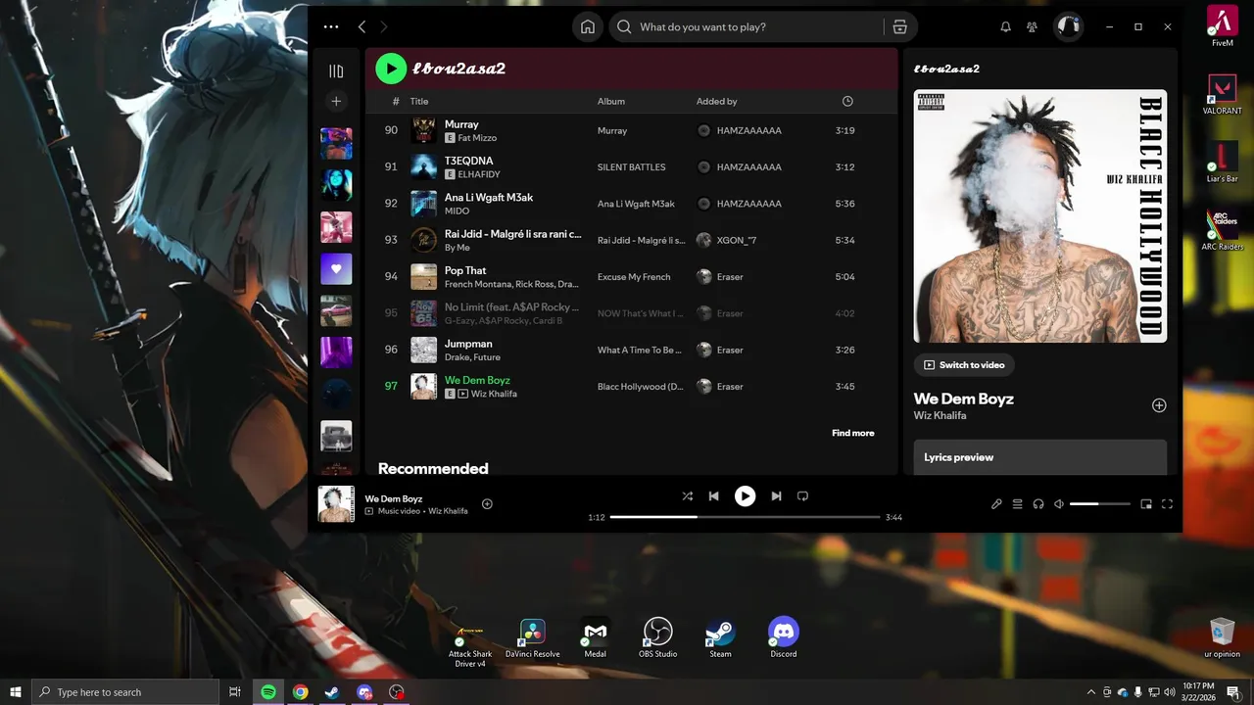Open user XGON_"7 in Added by
Image resolution: width=1254 pixels, height=705 pixels.
[x=736, y=240]
